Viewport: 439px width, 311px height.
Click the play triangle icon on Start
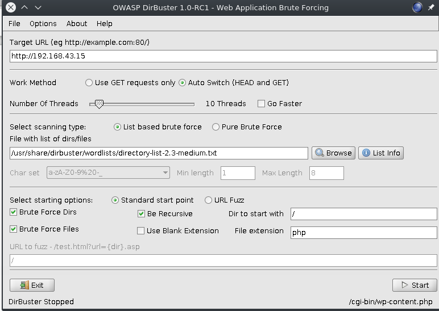tap(404, 285)
